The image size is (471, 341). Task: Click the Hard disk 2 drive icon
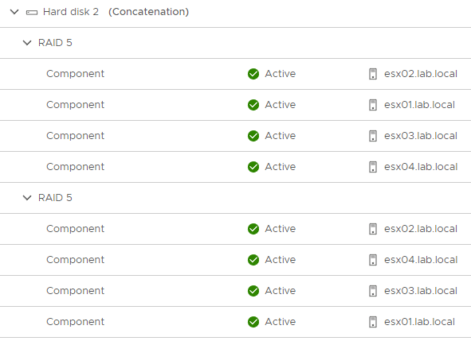[x=32, y=12]
